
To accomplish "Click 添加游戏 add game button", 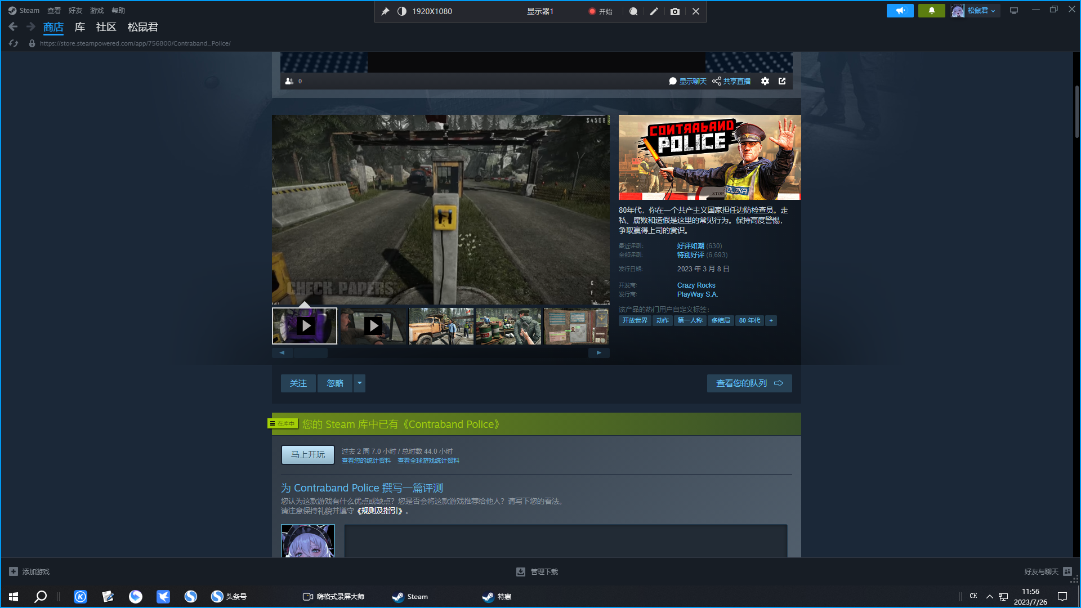I will point(29,571).
